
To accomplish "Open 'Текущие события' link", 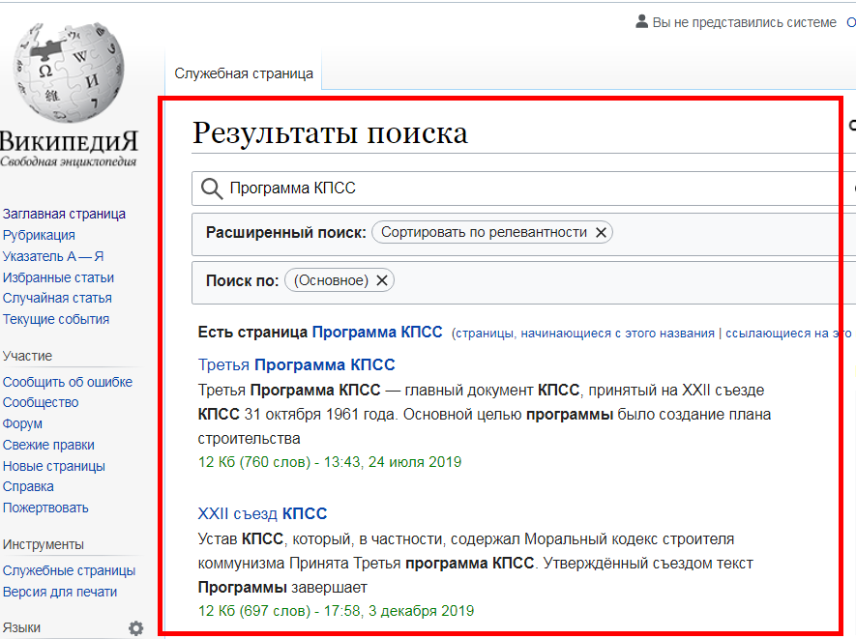I will (x=56, y=319).
